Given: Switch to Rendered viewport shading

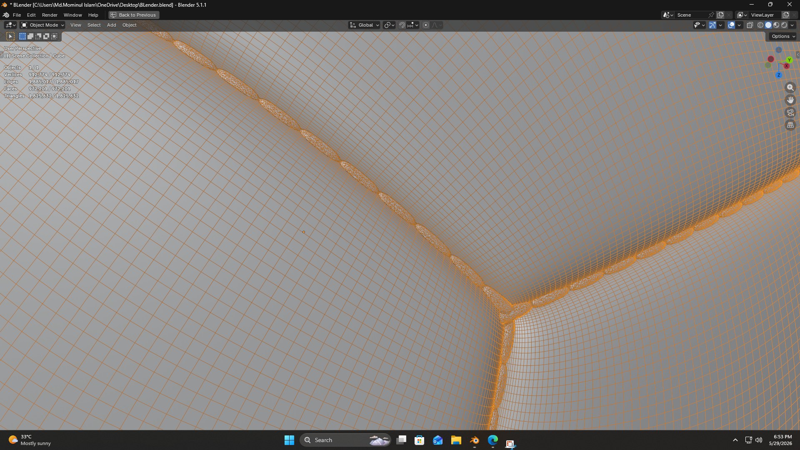Looking at the screenshot, I should point(784,25).
